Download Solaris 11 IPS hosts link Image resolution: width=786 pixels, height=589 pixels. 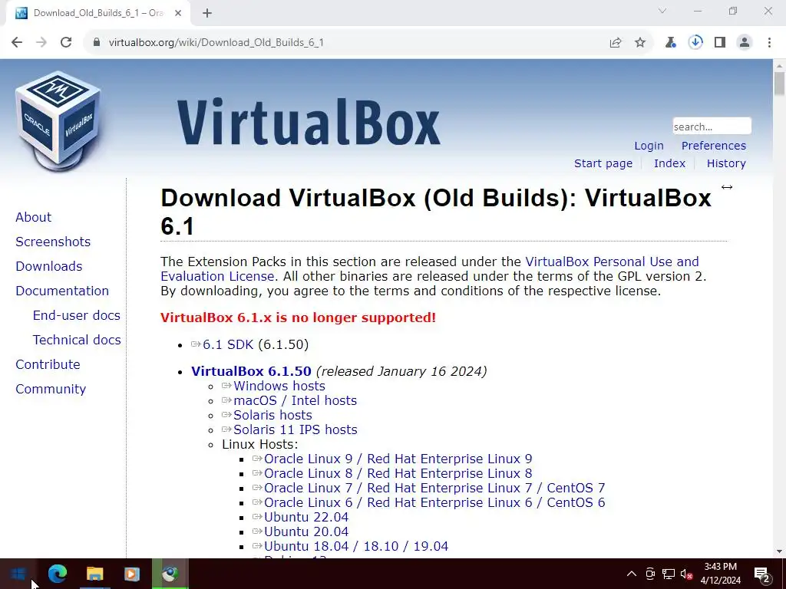(296, 429)
